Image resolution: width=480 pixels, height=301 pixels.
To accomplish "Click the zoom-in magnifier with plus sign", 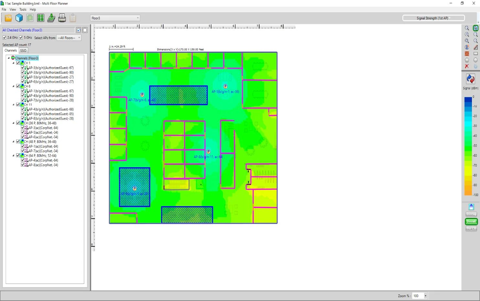I will (467, 35).
